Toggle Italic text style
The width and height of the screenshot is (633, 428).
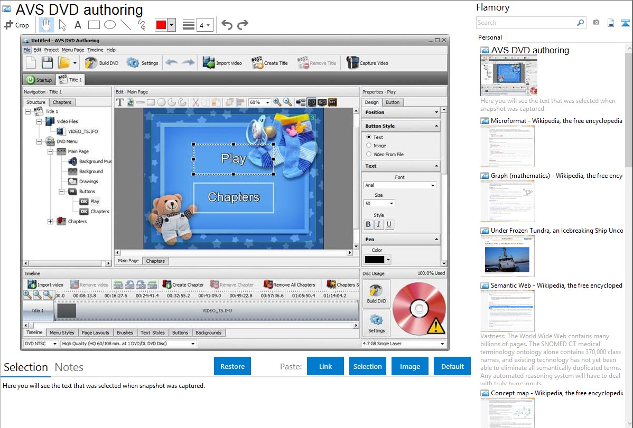[x=378, y=224]
